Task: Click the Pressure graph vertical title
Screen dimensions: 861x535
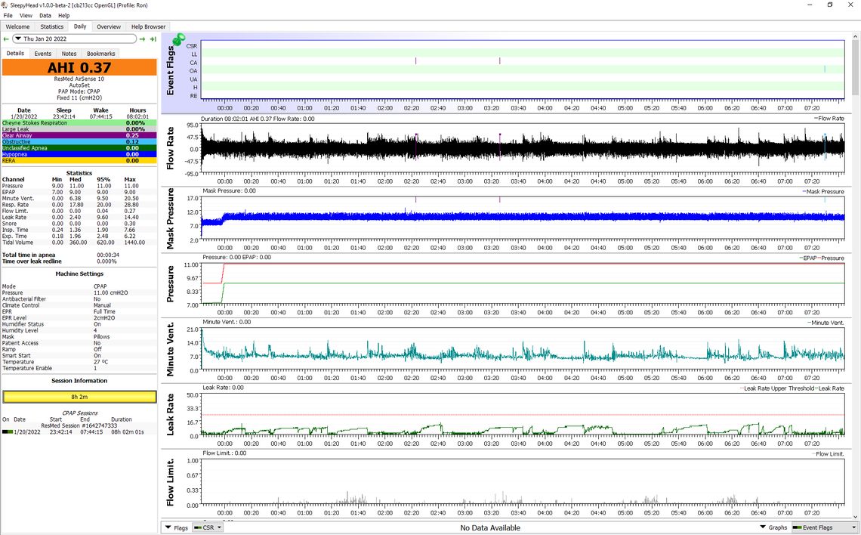Action: [170, 284]
